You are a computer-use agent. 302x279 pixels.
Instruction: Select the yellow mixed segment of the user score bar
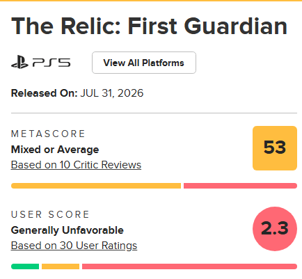[x=61, y=266]
